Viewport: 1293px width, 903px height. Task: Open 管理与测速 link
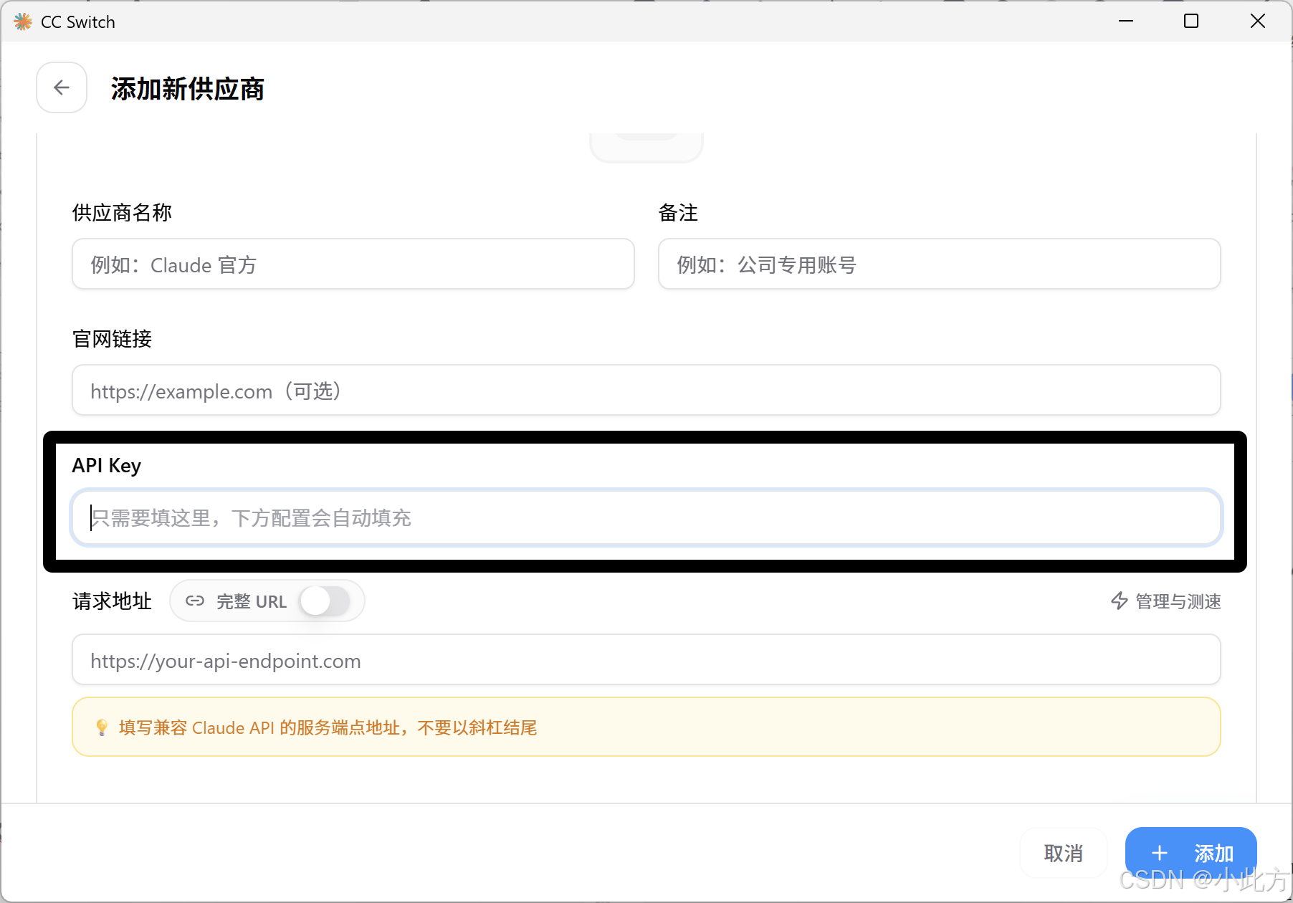(1166, 601)
